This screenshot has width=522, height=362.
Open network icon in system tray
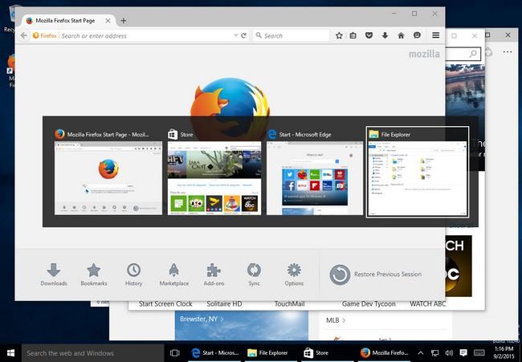(434, 353)
